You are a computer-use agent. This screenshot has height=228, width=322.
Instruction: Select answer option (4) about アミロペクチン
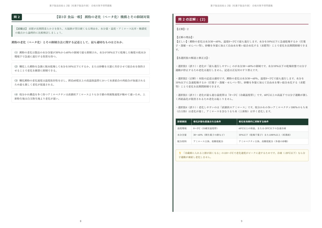click(x=80, y=96)
